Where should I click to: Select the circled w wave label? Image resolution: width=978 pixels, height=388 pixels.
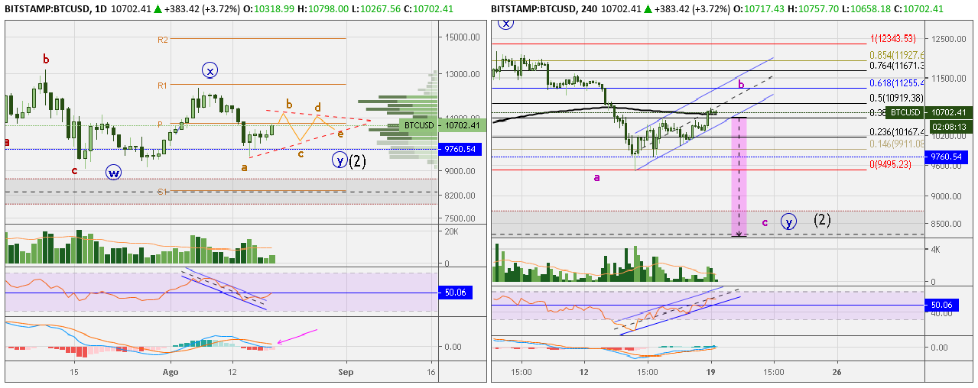tap(114, 171)
